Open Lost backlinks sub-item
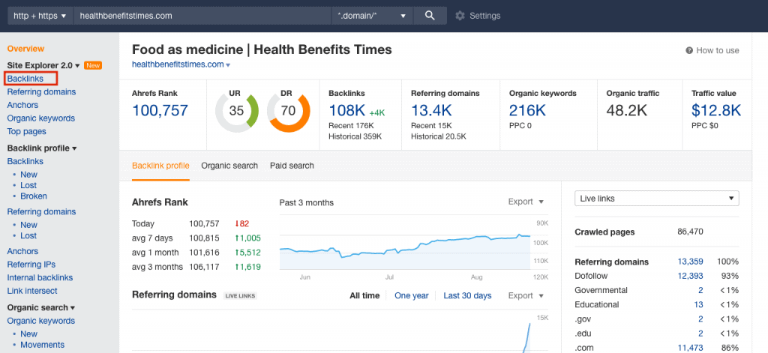 pyautogui.click(x=28, y=186)
